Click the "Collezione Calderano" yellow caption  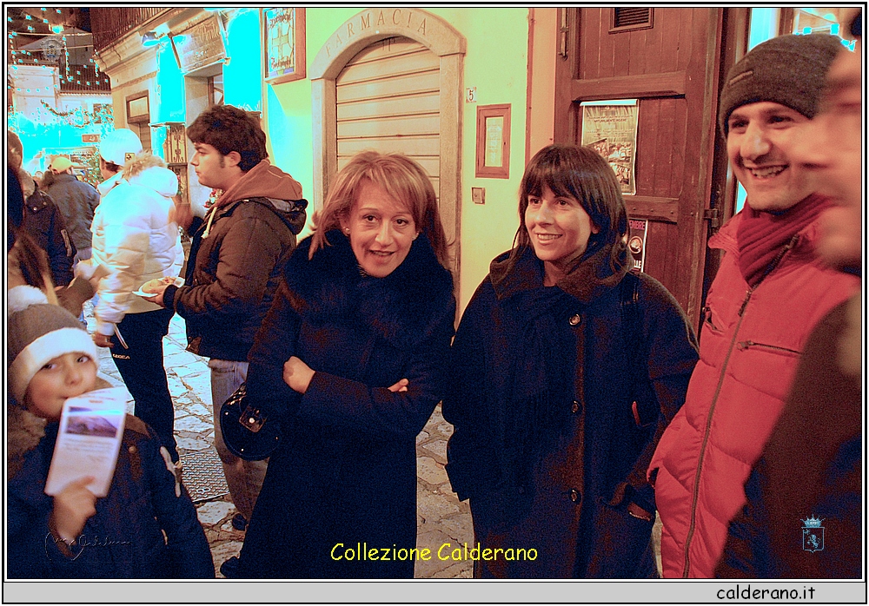(x=434, y=552)
